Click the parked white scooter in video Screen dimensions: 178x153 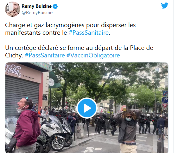[x=53, y=133]
